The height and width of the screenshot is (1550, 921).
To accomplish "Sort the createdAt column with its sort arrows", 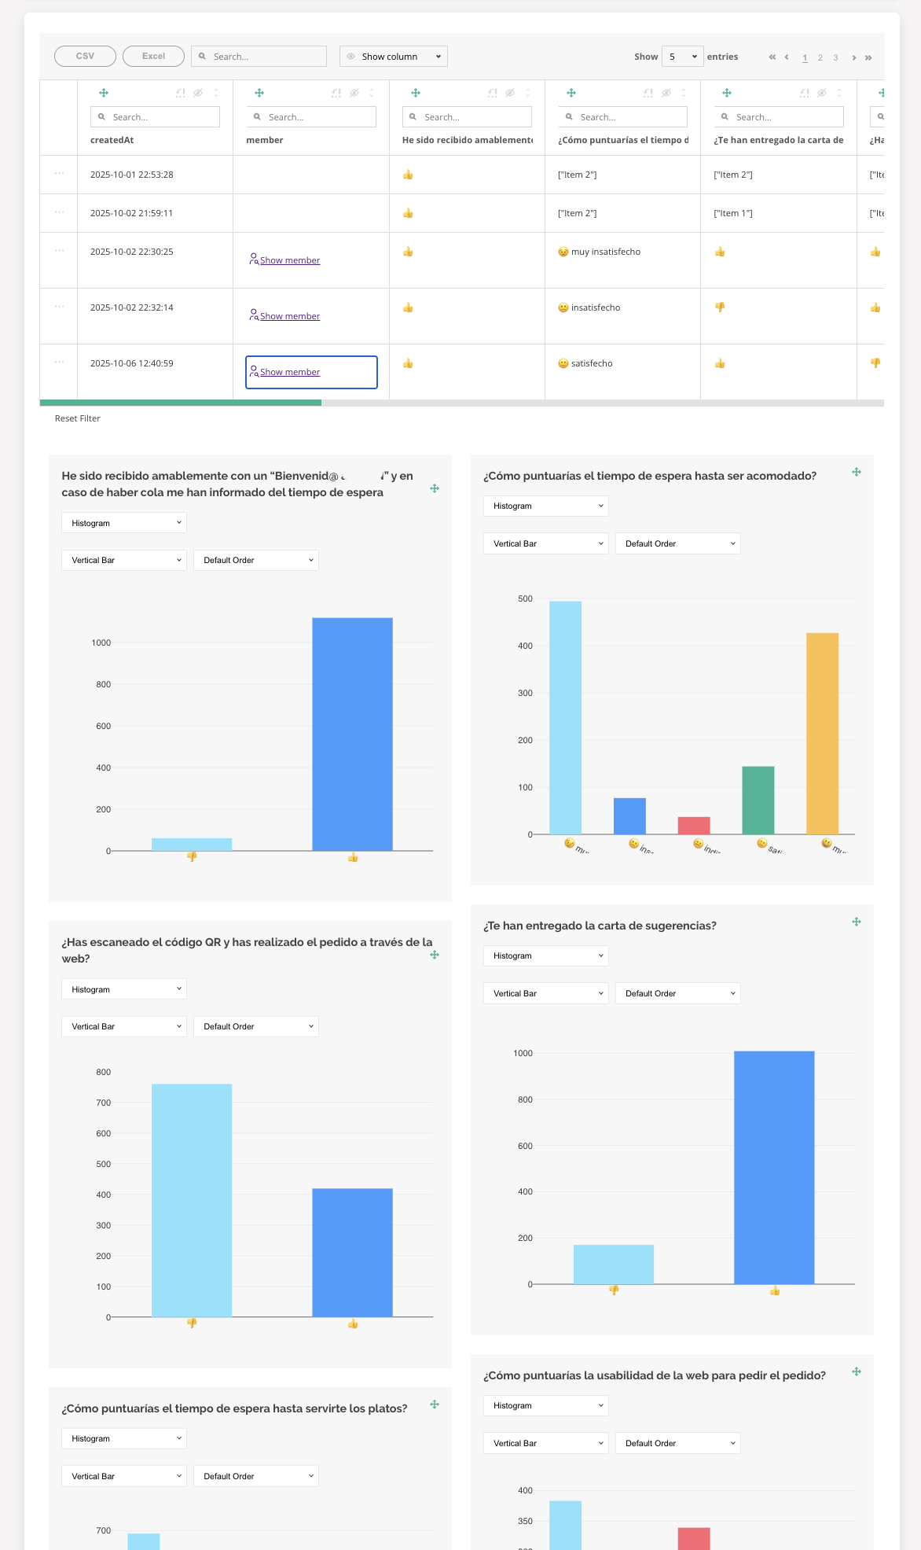I will coord(216,93).
